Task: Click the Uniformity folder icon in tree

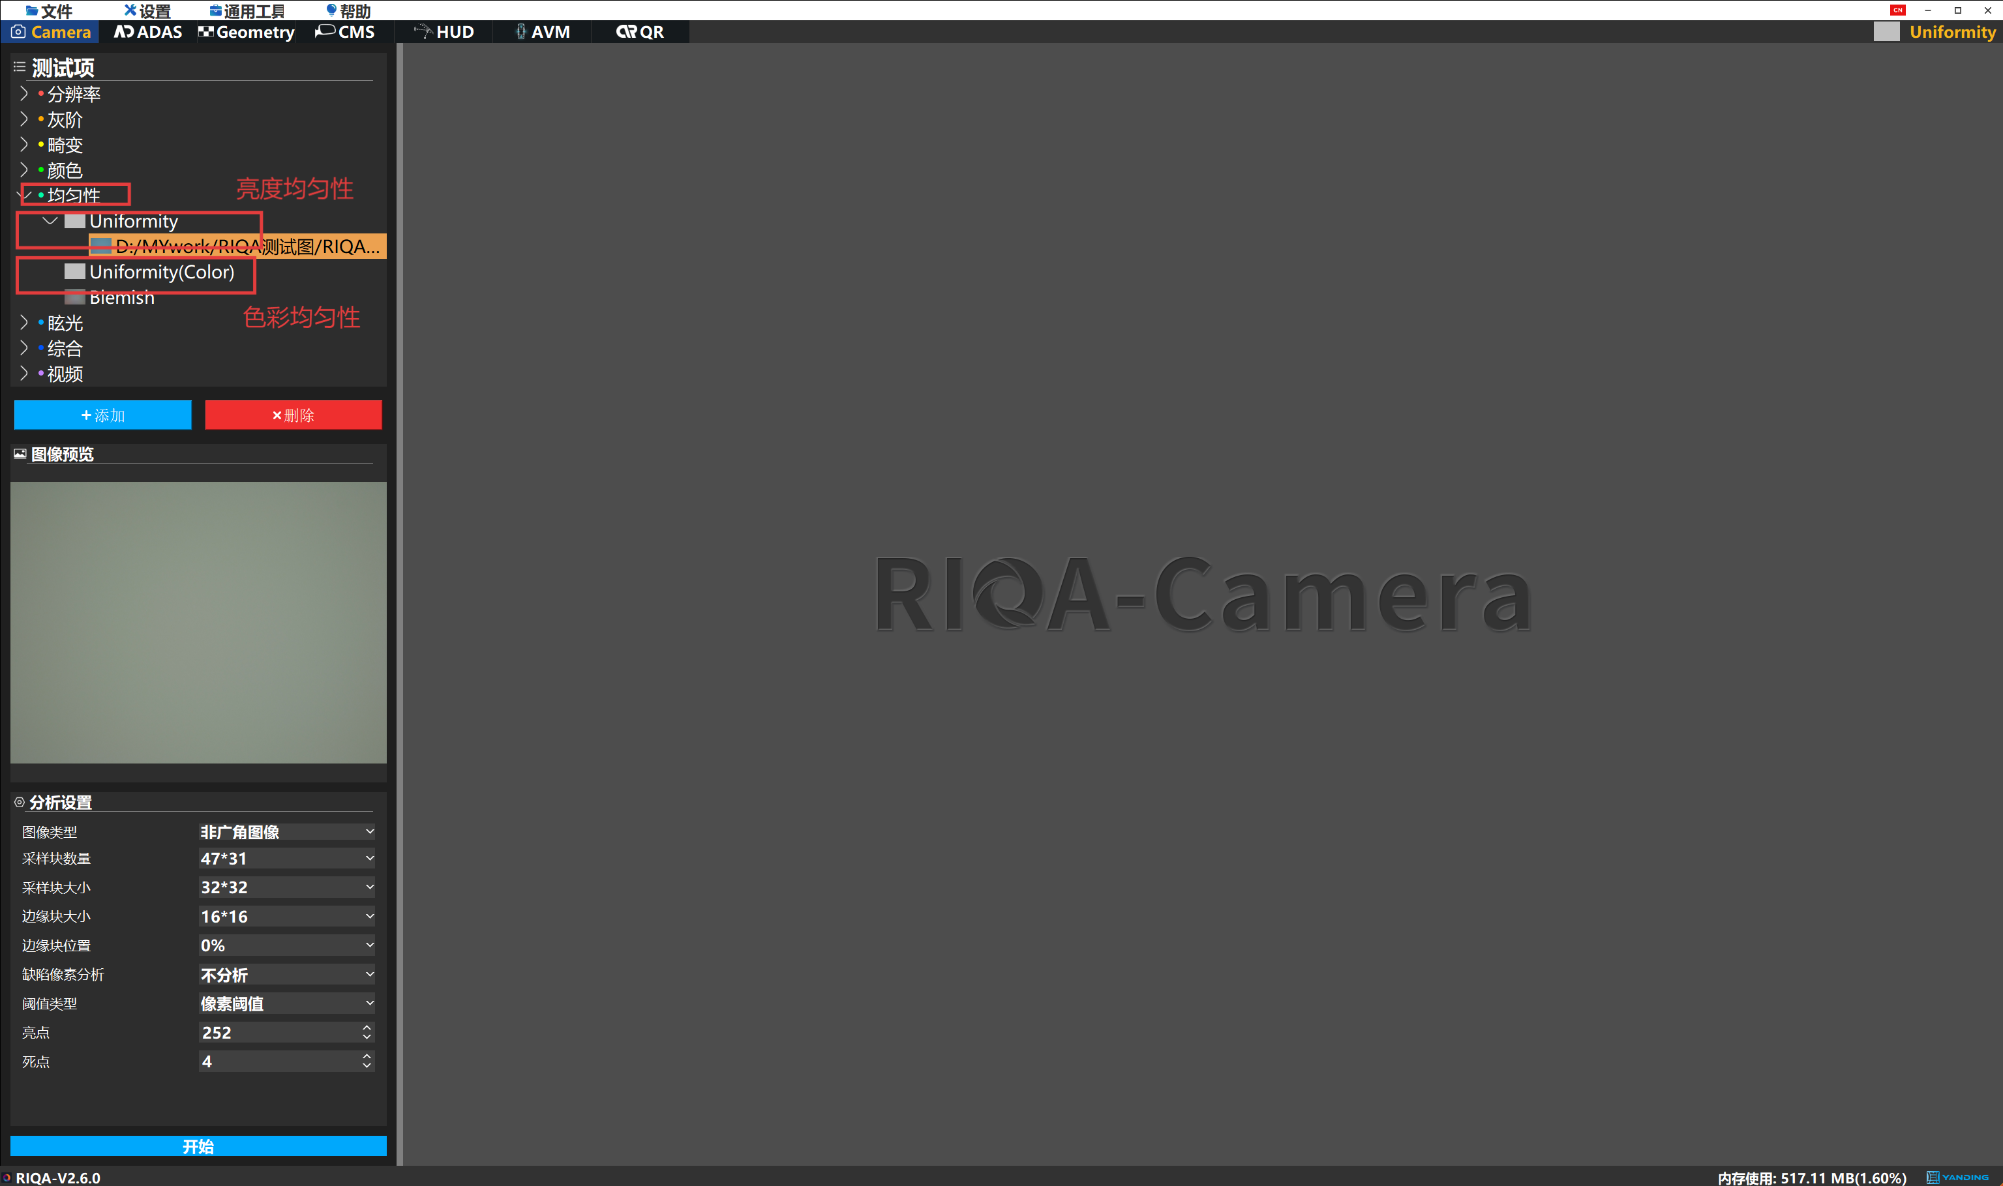Action: [x=74, y=220]
